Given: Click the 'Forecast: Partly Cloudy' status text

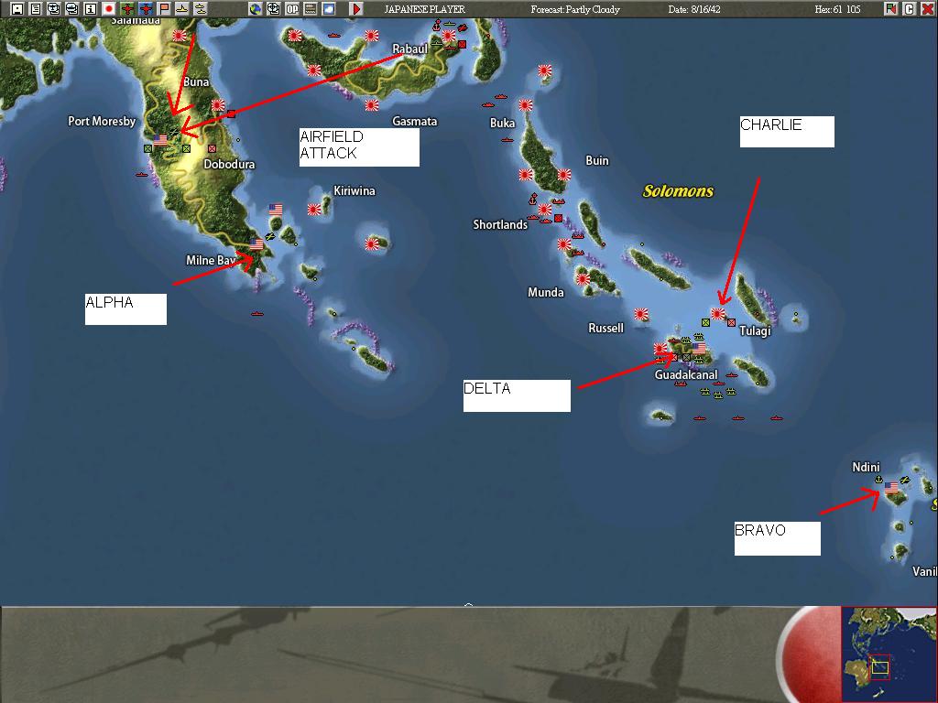Looking at the screenshot, I should 575,9.
